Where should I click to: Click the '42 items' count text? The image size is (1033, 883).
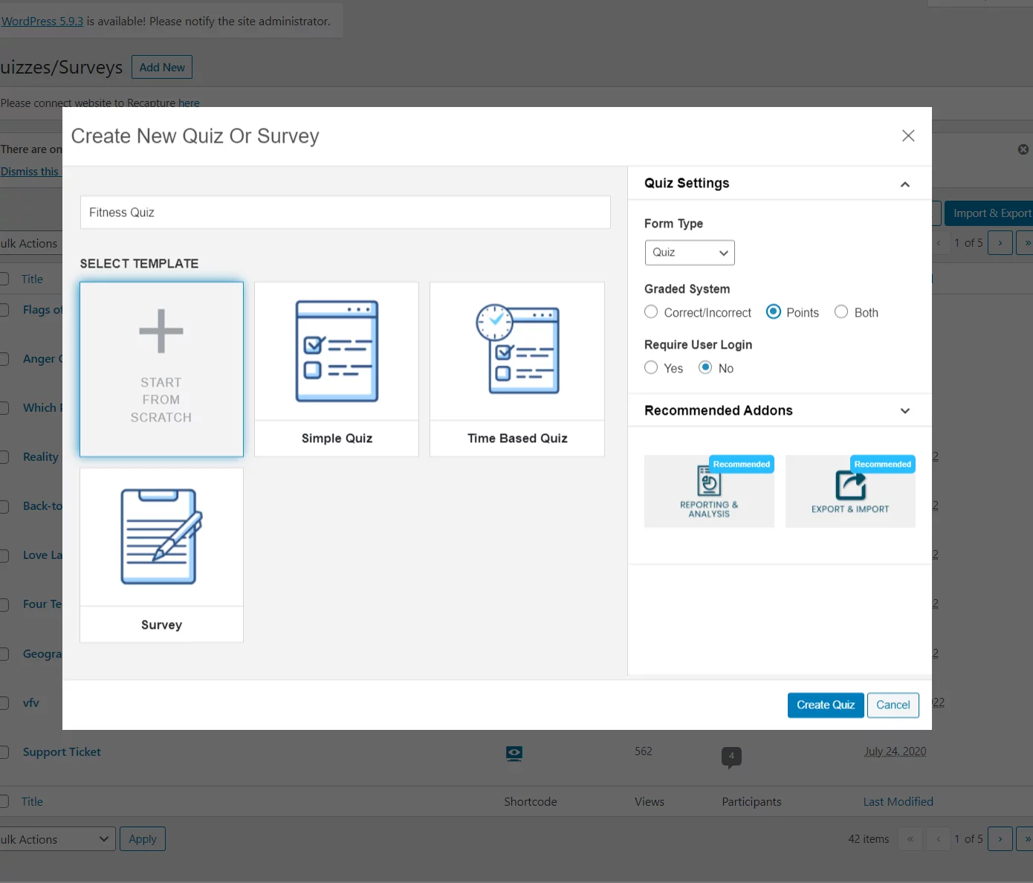click(869, 839)
